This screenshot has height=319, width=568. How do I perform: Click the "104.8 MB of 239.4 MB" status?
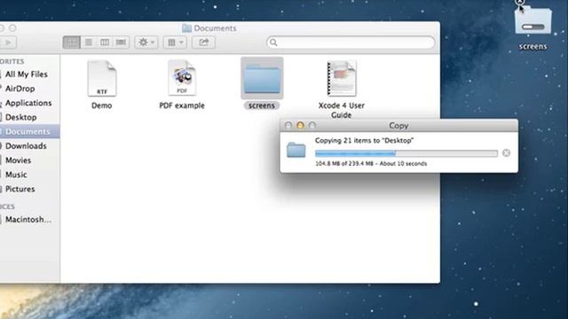pos(344,163)
